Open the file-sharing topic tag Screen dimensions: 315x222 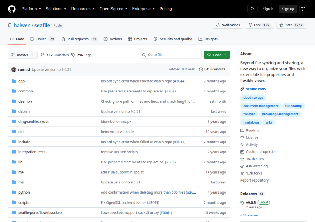[293, 106]
